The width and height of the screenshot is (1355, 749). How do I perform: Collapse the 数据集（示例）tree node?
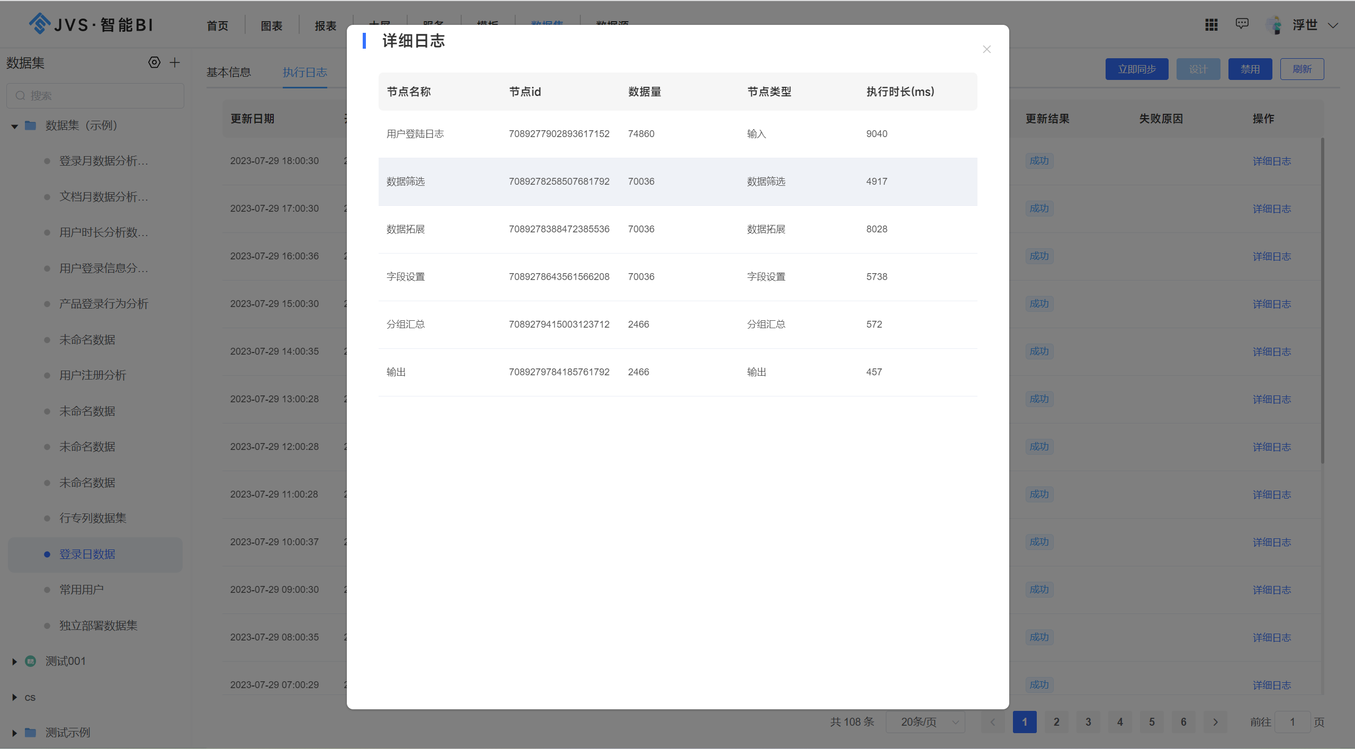(x=14, y=125)
